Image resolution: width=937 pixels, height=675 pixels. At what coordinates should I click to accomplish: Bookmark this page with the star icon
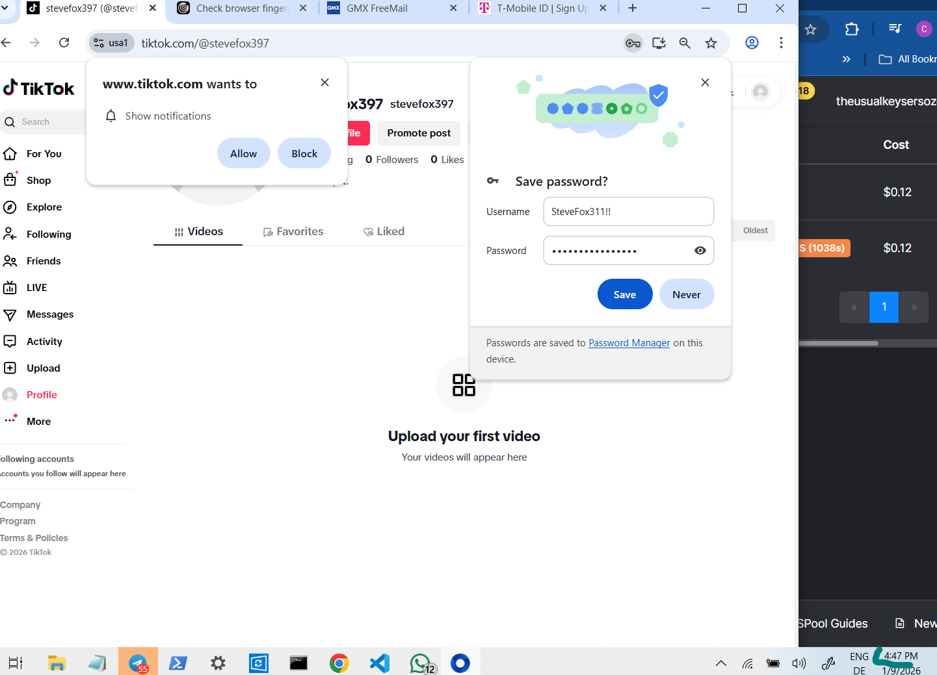tap(711, 43)
